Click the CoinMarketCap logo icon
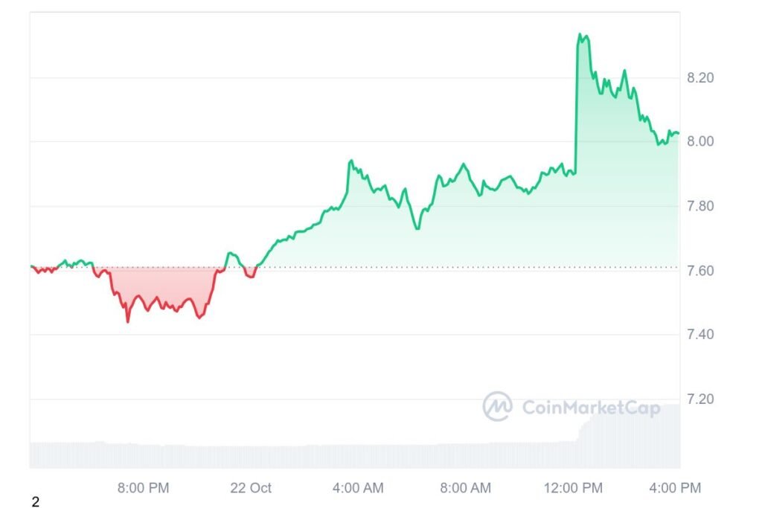Image resolution: width=762 pixels, height=508 pixels. [x=497, y=406]
